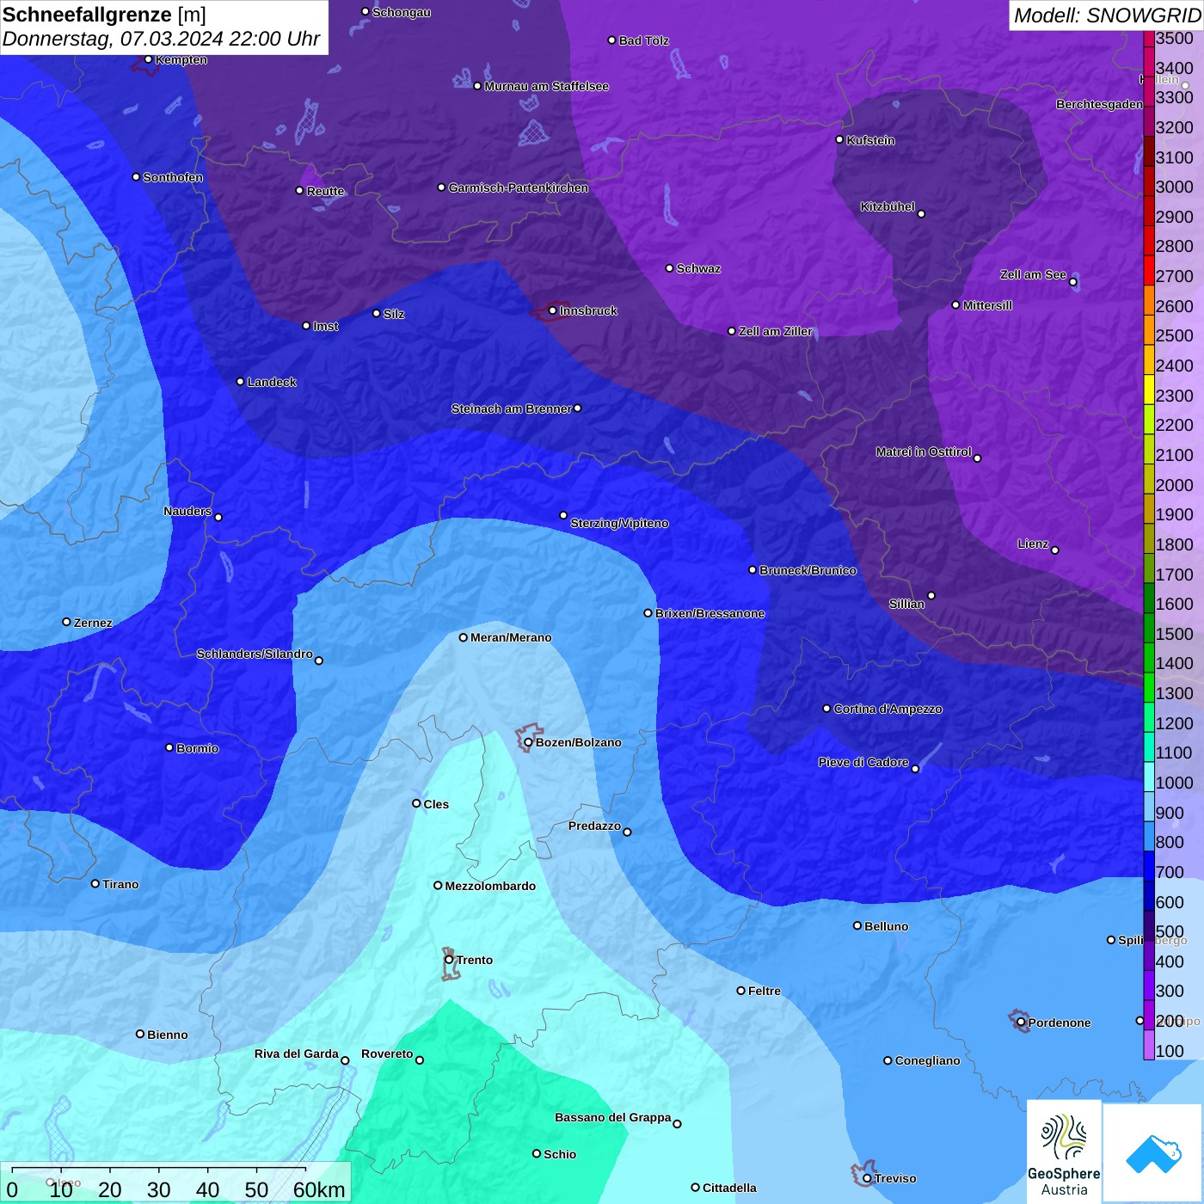Click the Zell am See marker dot

(1072, 282)
